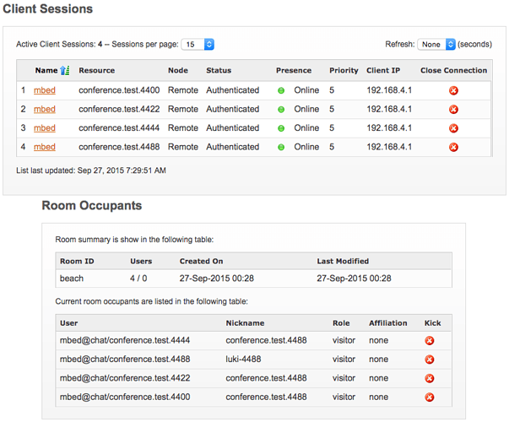Select the Resource column header

coord(97,70)
